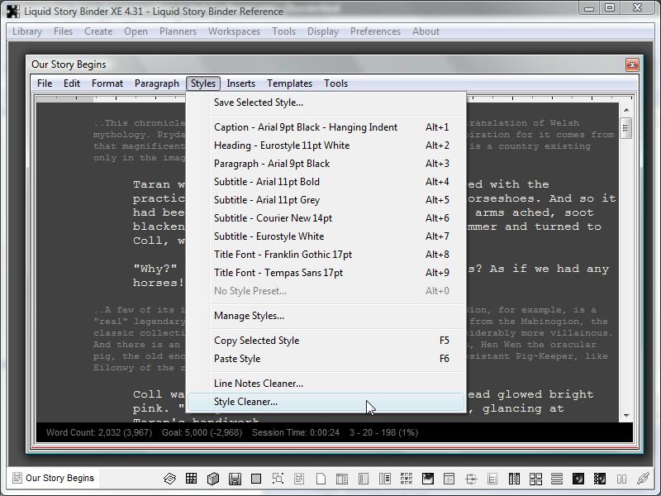Choose Save Selected Style option

coord(258,103)
